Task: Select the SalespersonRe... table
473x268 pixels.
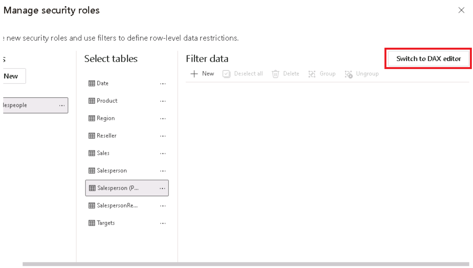Action: 127,206
